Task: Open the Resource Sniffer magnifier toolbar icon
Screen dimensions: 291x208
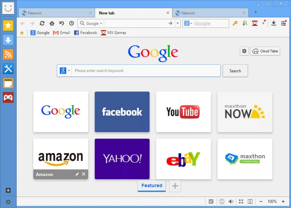Action: pos(245,23)
